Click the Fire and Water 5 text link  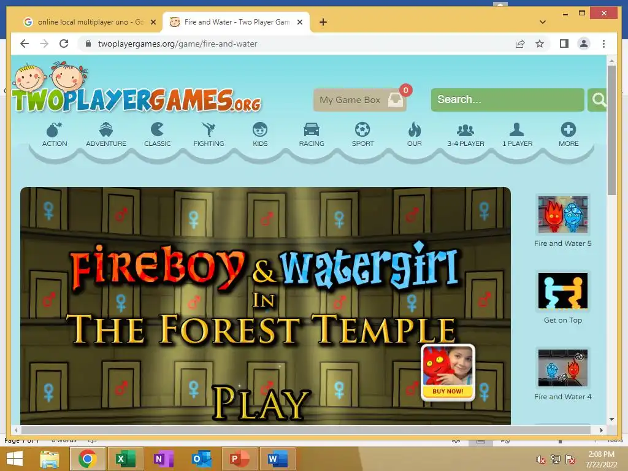(563, 243)
